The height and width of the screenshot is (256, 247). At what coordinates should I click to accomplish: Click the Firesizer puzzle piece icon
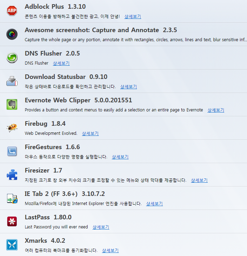coord(12,175)
